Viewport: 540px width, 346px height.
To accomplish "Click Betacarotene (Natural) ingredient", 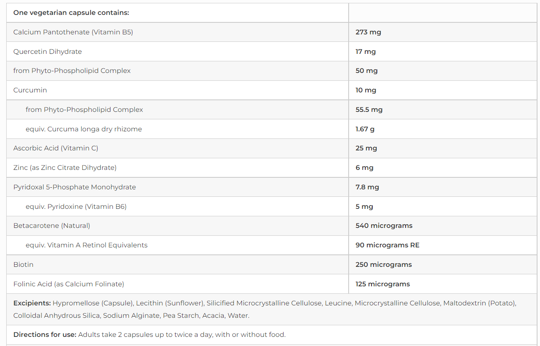I will pyautogui.click(x=51, y=225).
